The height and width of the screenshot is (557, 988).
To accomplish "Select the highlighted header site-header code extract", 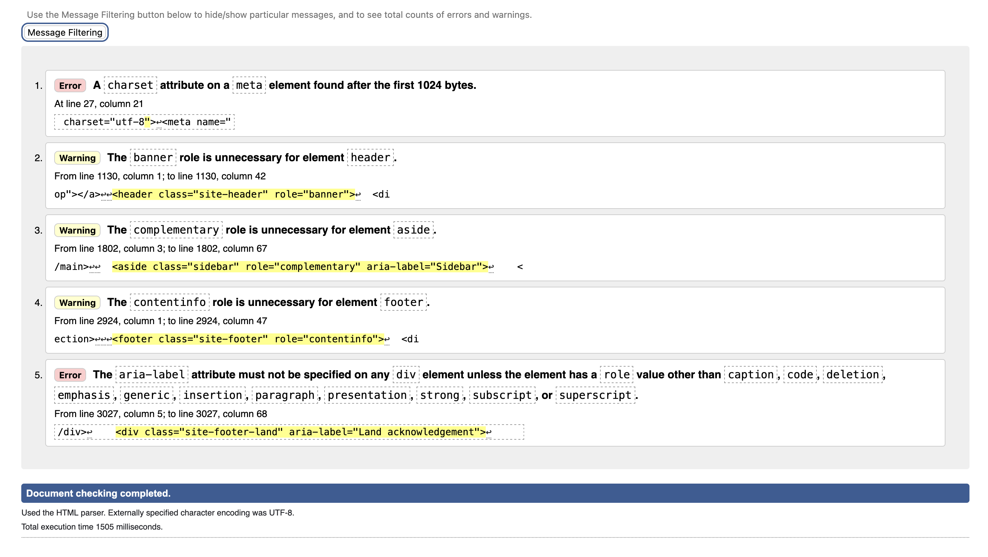I will [x=234, y=194].
